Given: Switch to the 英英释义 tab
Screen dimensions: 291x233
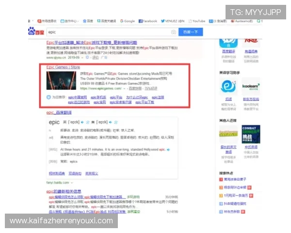Looking at the screenshot, I should pos(92,173).
